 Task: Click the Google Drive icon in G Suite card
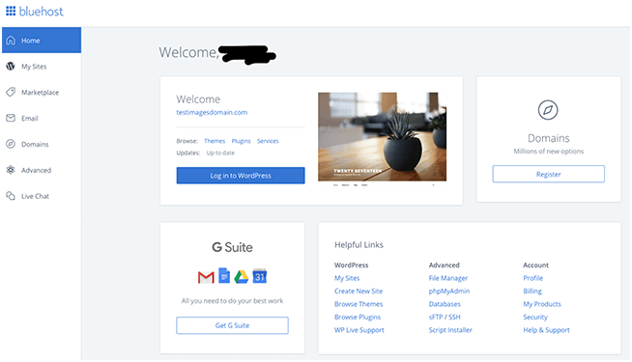pos(241,277)
